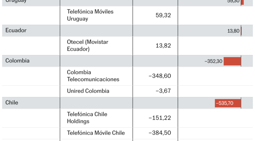Click the value 13,82
Viewport: 255px width, 141px height.
(163, 46)
